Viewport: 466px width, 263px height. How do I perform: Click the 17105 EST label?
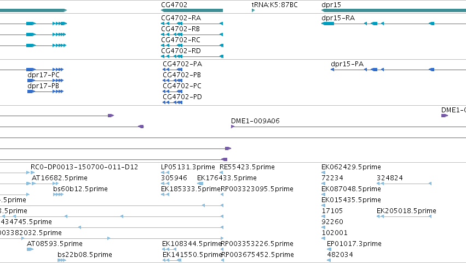click(332, 211)
